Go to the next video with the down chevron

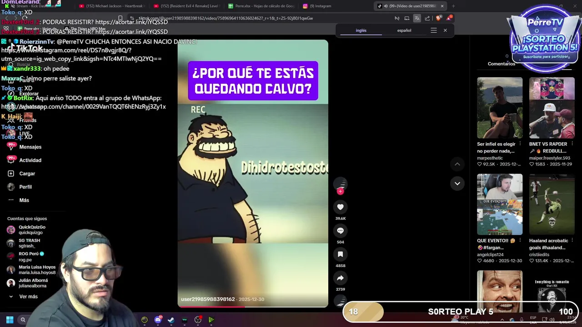click(457, 183)
